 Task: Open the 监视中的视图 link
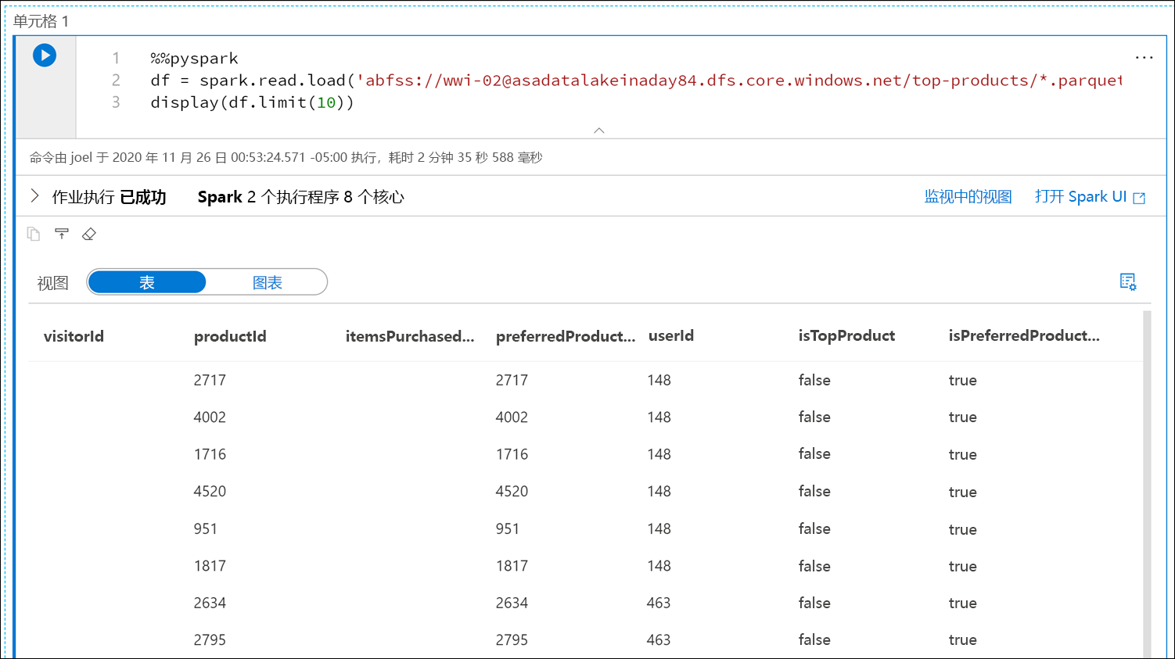pyautogui.click(x=968, y=197)
